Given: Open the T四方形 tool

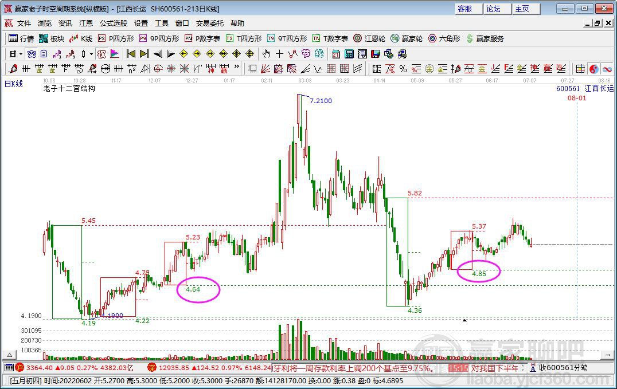Looking at the screenshot, I should (244, 38).
